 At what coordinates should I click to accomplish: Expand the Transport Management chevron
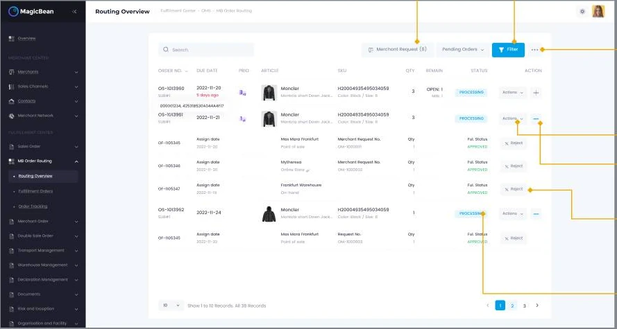(76, 251)
